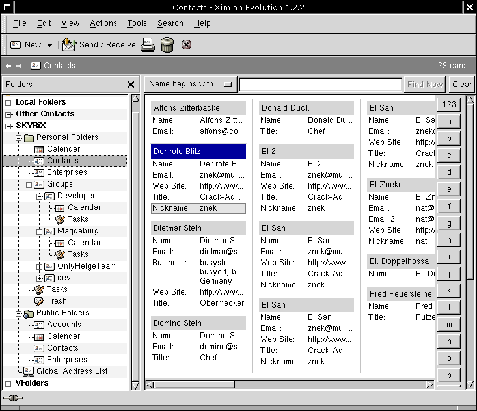477x411 pixels.
Task: Click the New contact toolbar icon
Action: [16, 45]
